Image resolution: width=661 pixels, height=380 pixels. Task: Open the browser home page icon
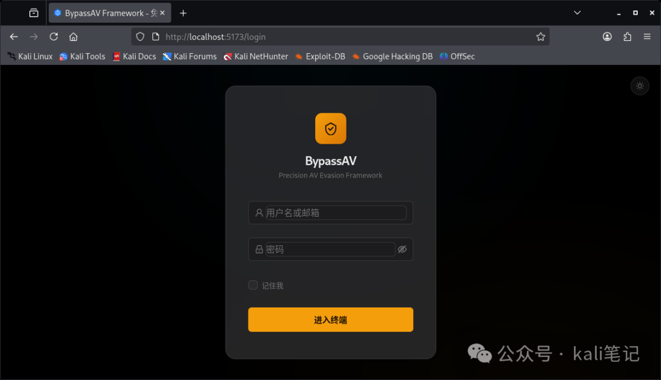tap(73, 37)
